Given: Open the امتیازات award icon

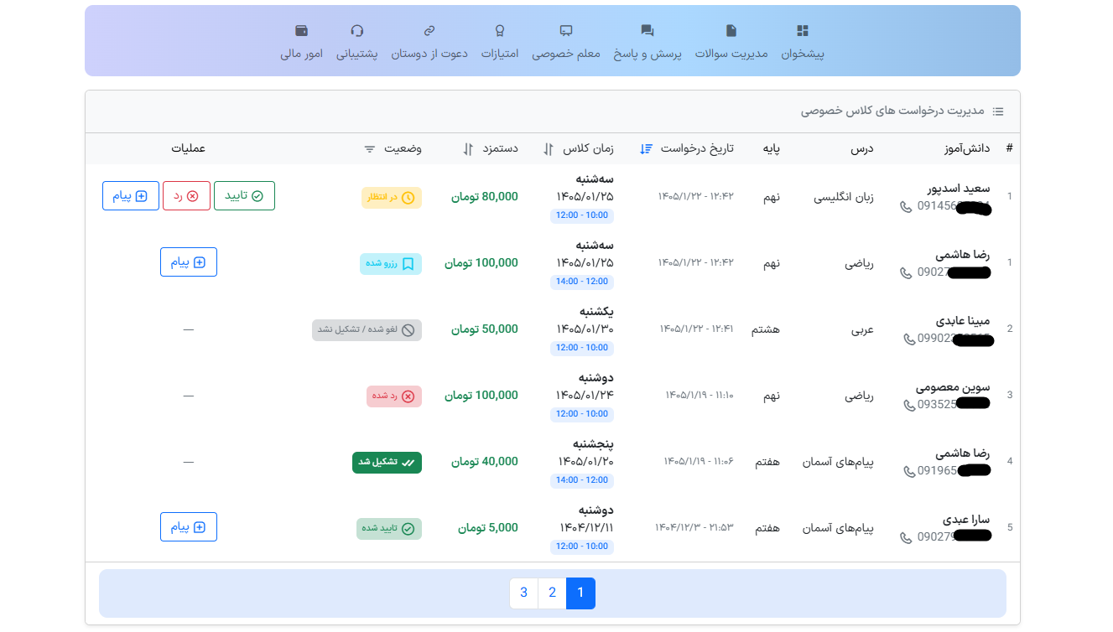Looking at the screenshot, I should click(500, 31).
